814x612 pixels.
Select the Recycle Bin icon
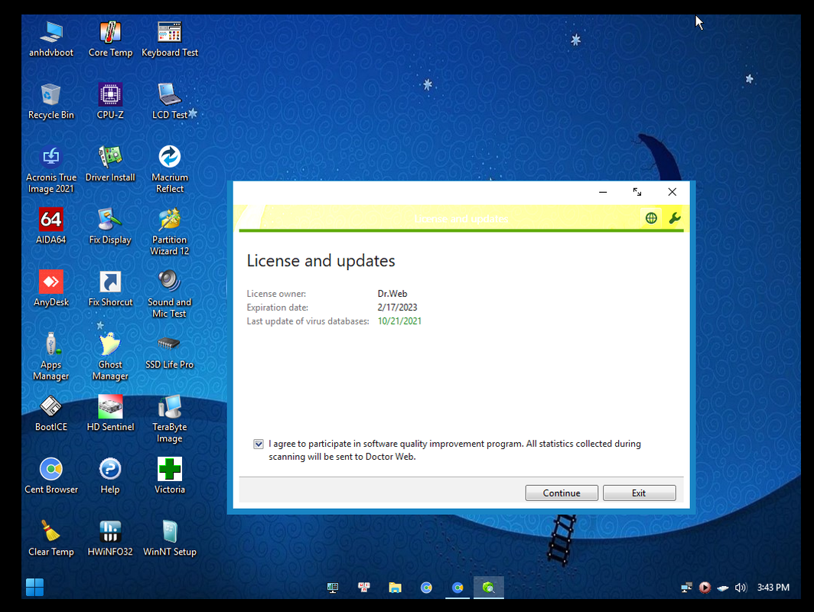50,101
